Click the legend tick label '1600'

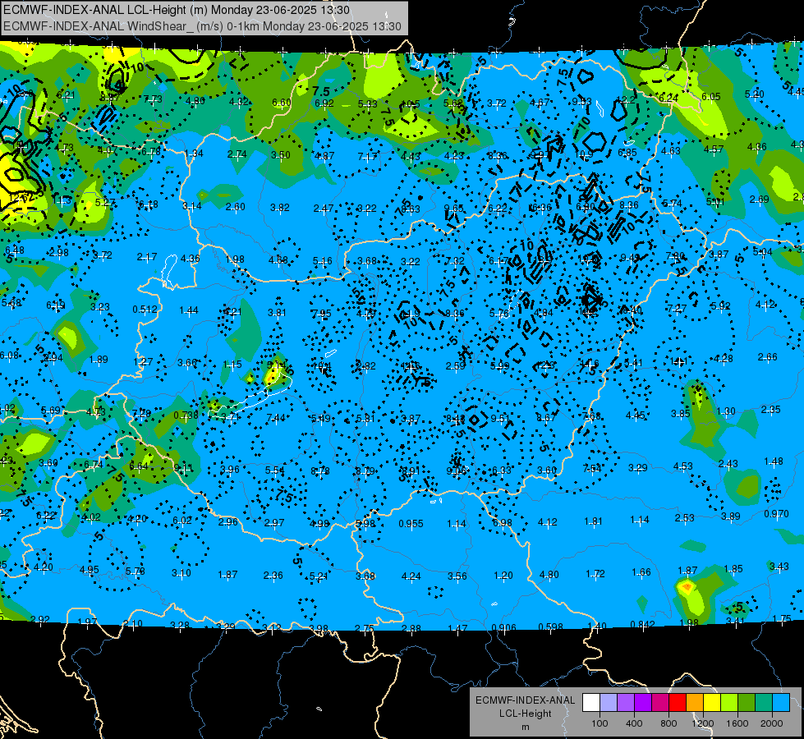coord(737,723)
